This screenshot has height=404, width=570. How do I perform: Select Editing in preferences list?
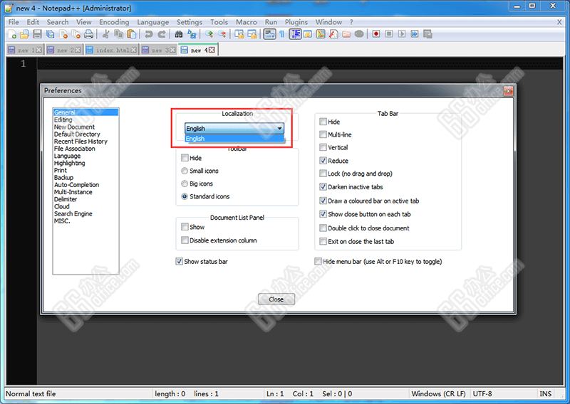coord(63,119)
